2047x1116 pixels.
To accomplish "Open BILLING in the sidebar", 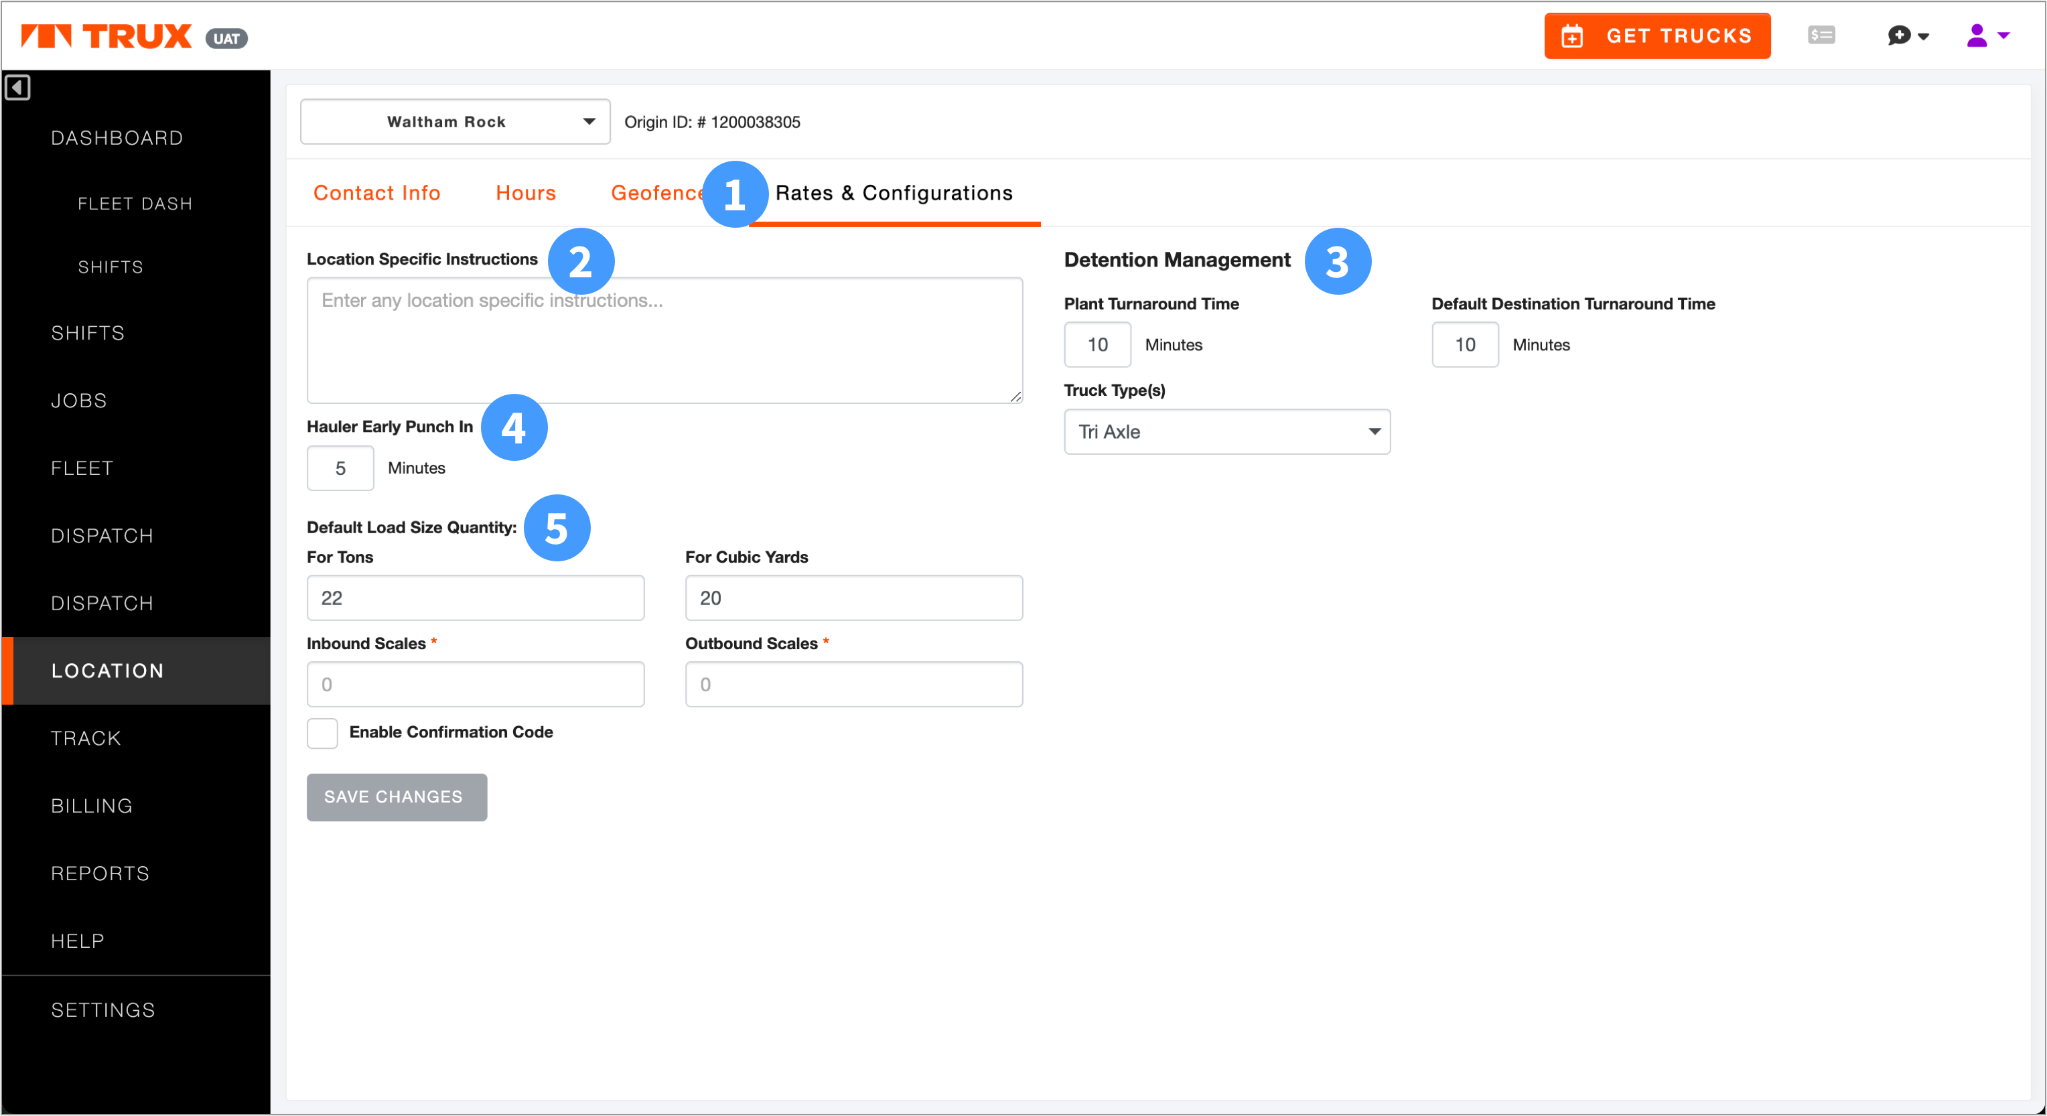I will coord(91,806).
